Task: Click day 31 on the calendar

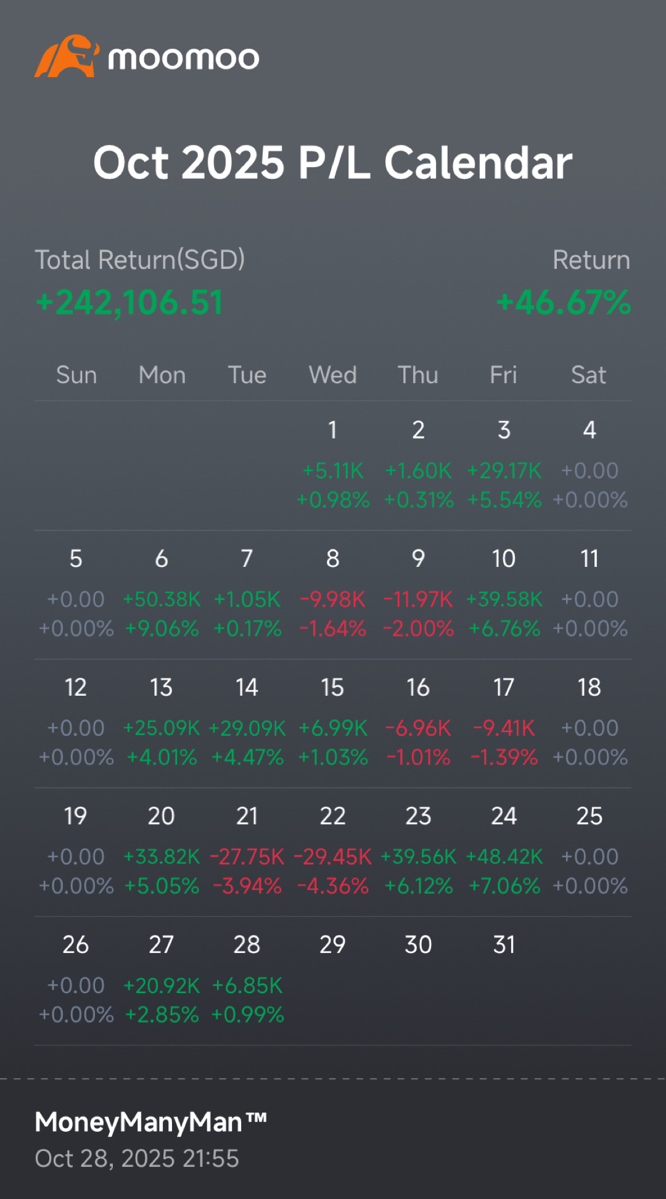Action: coord(504,945)
